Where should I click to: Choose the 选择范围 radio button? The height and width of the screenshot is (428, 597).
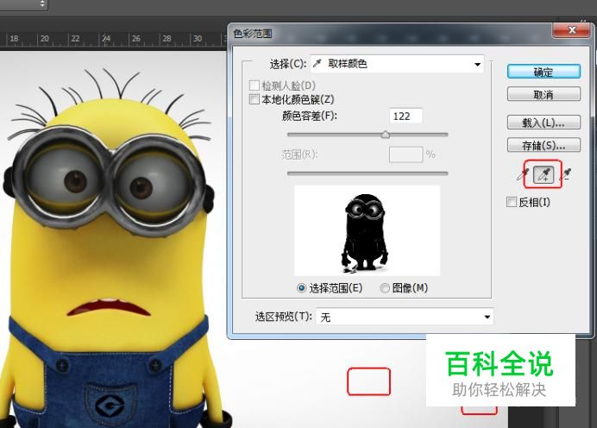pos(302,288)
